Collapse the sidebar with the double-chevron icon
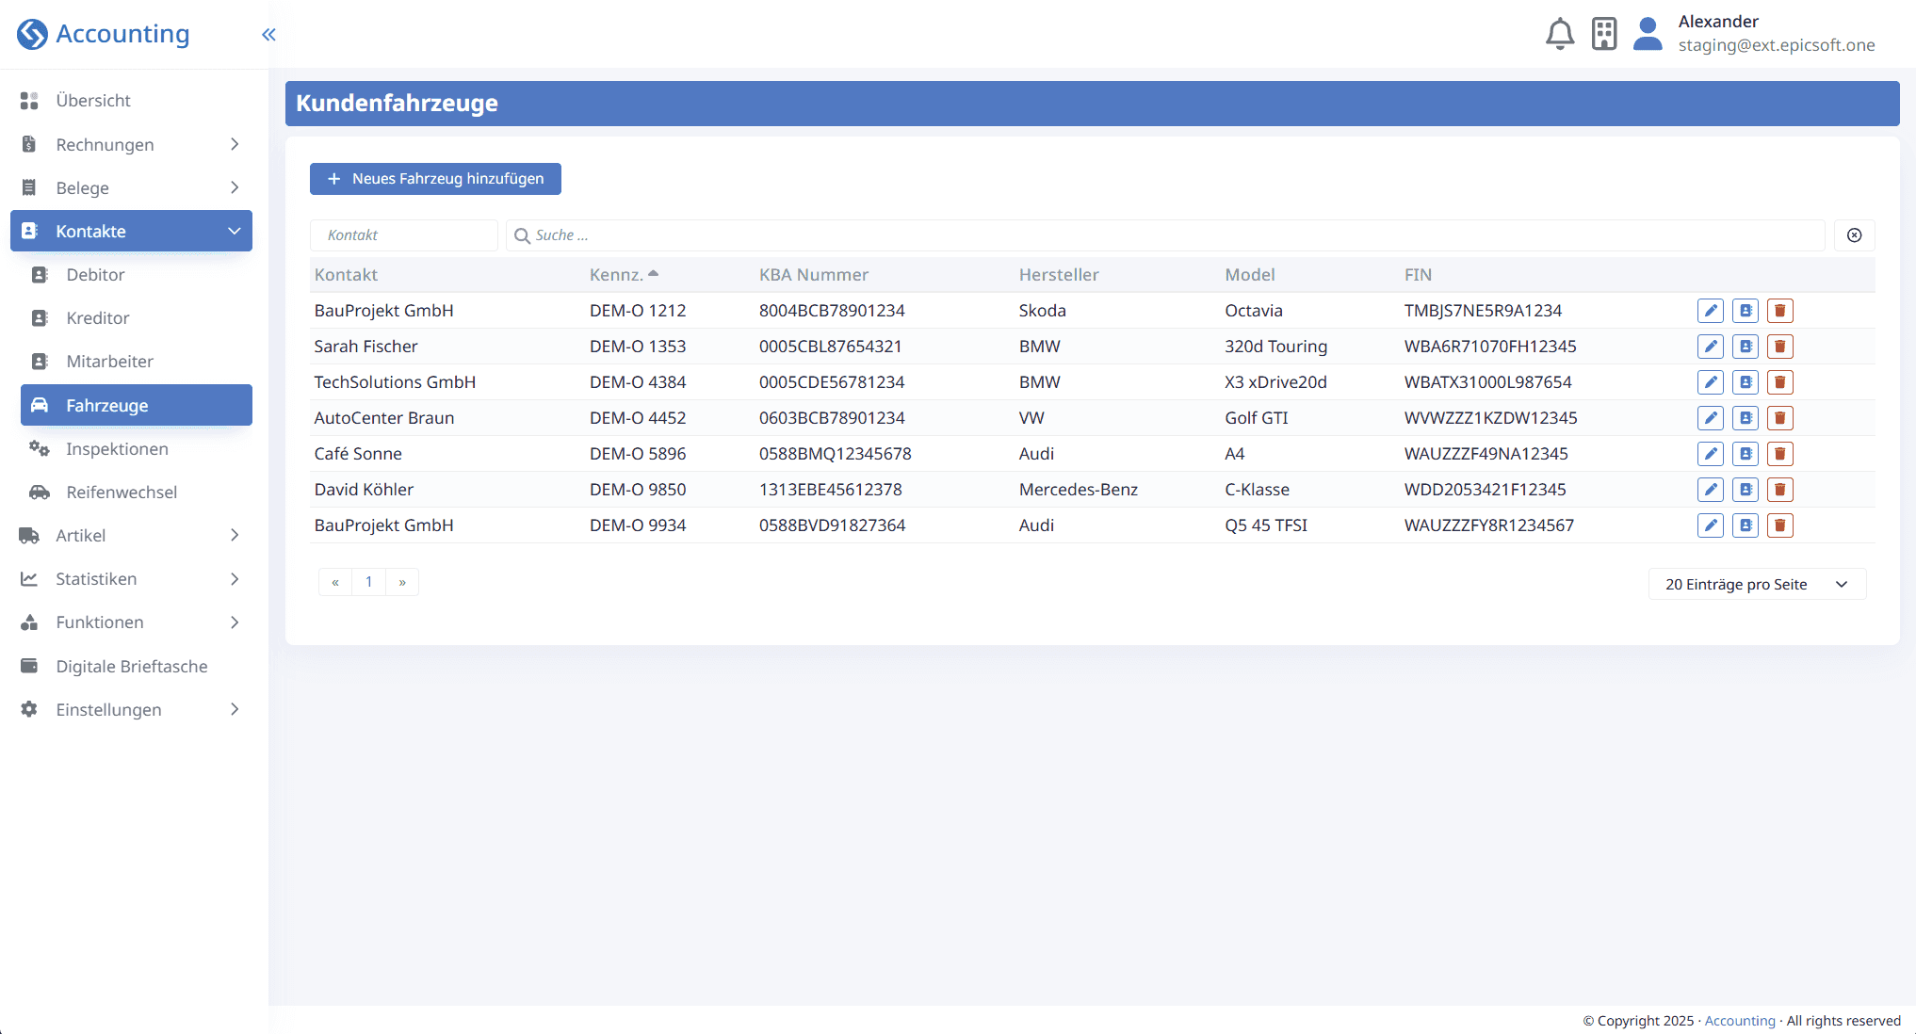 point(268,35)
